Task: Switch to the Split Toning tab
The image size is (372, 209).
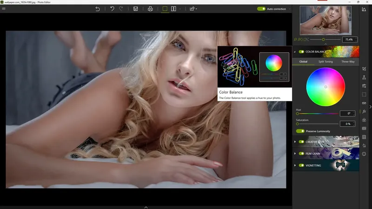Action: (325, 62)
